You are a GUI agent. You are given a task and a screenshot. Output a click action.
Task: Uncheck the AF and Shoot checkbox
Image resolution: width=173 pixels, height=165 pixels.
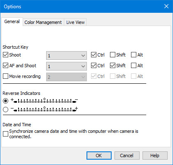click(x=5, y=66)
